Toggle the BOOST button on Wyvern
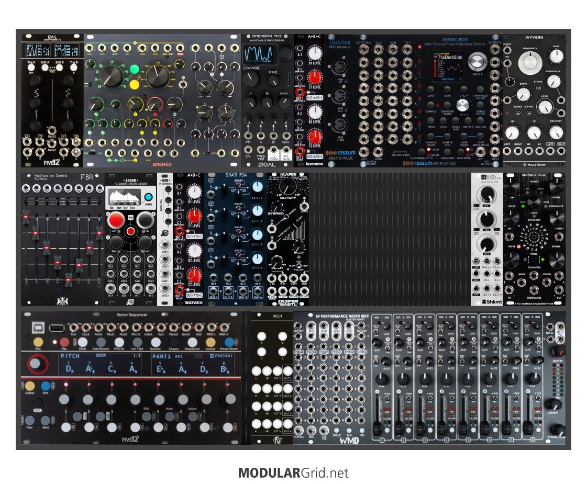 tap(518, 112)
